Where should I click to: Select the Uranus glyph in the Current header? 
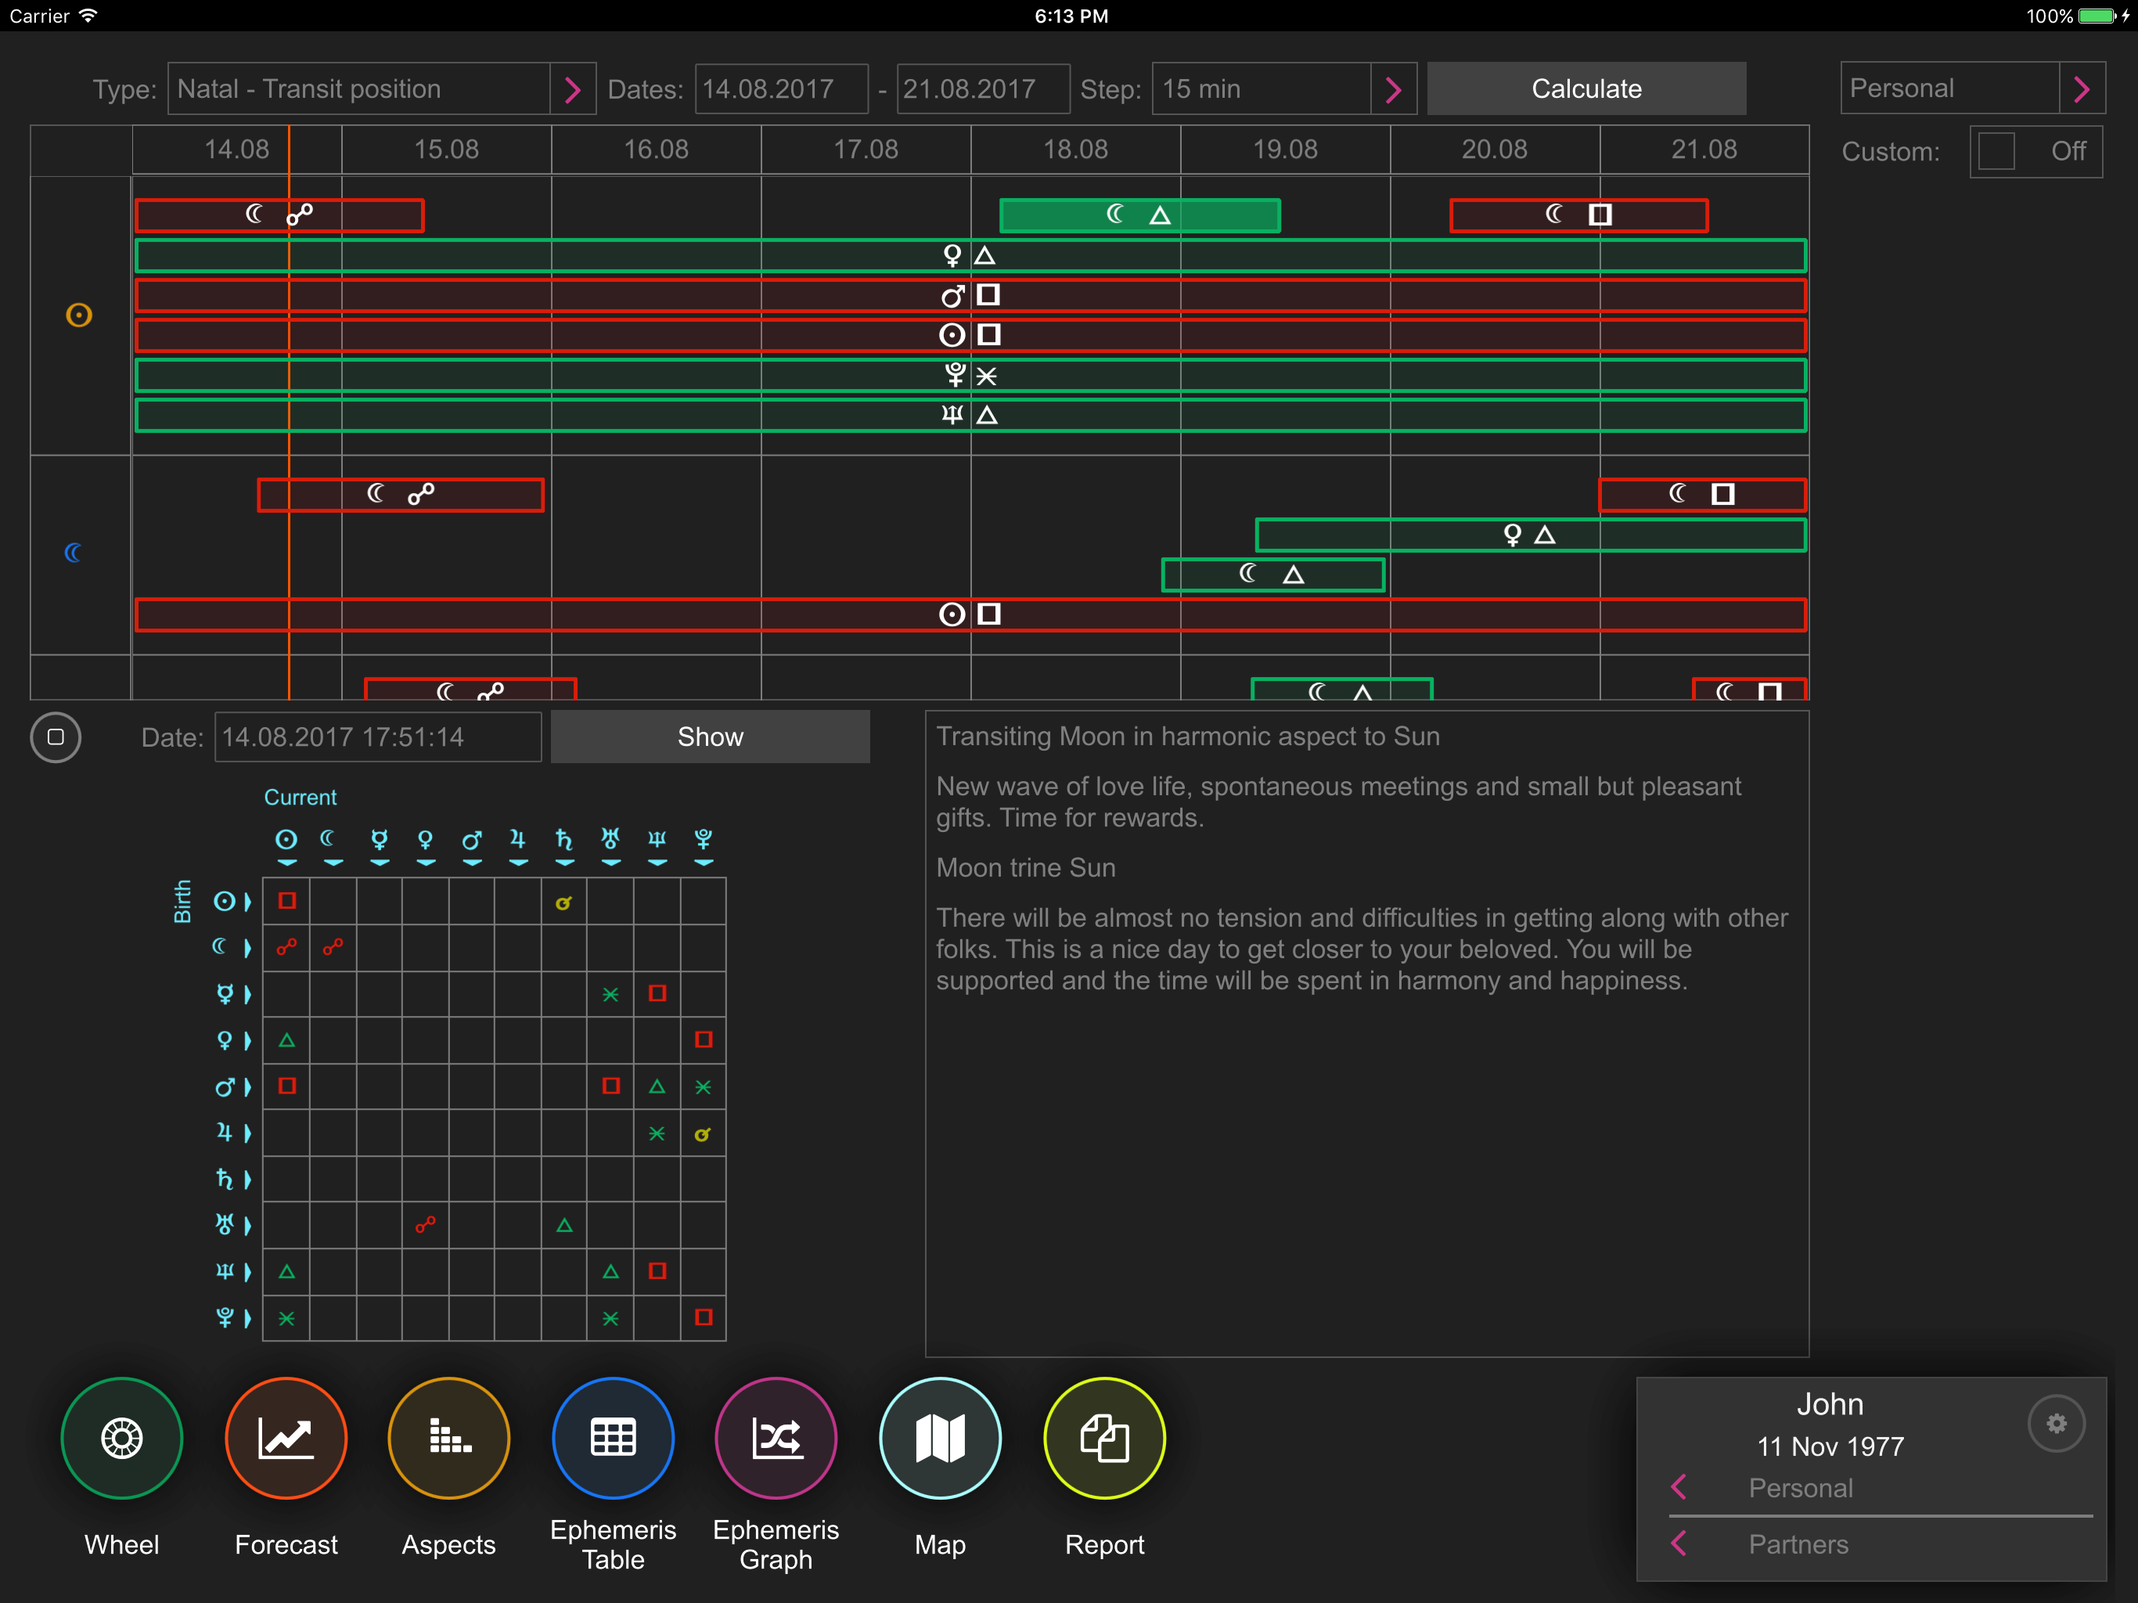click(611, 838)
